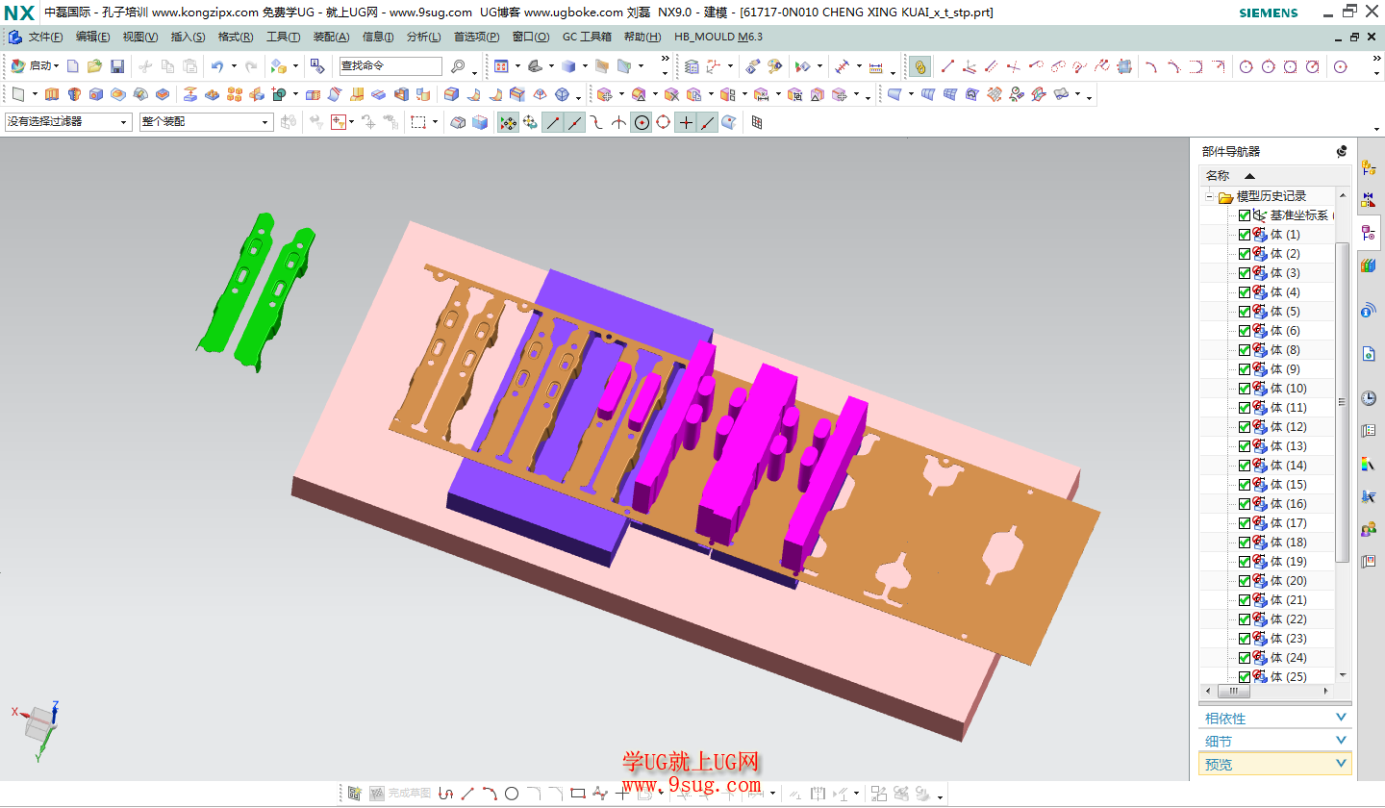The height and width of the screenshot is (808, 1385).
Task: Open the 编辑(E) menu
Action: 93,37
